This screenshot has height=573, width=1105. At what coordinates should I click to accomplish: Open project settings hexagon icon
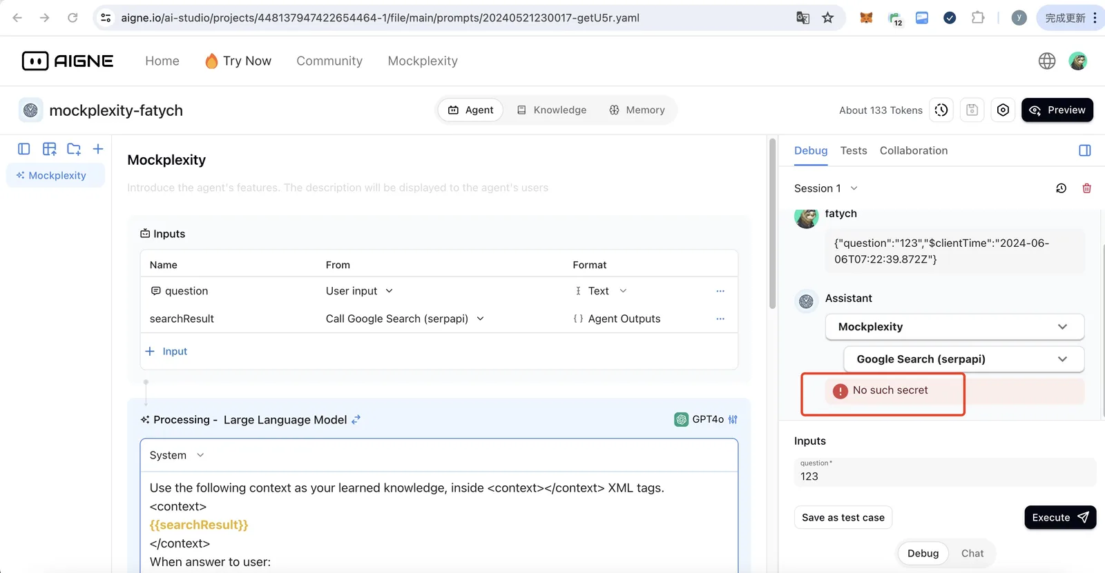[x=1003, y=110]
